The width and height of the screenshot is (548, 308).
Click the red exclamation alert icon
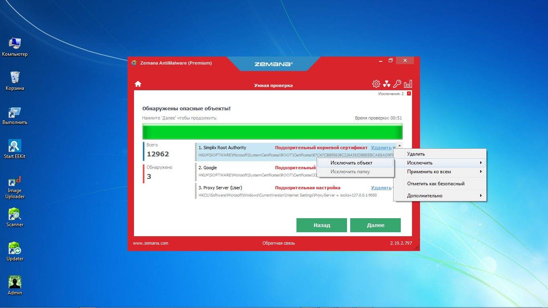click(x=409, y=93)
